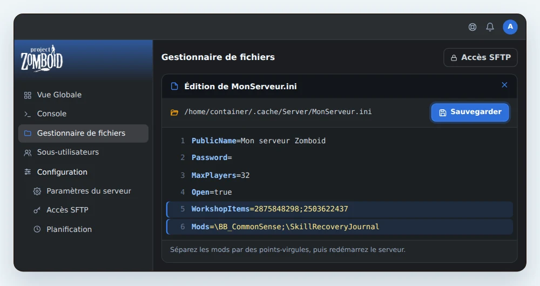Select the WorkshopItems line
The height and width of the screenshot is (286, 540).
click(339, 209)
